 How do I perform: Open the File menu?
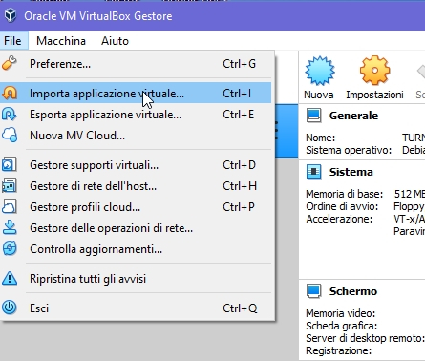tap(12, 41)
